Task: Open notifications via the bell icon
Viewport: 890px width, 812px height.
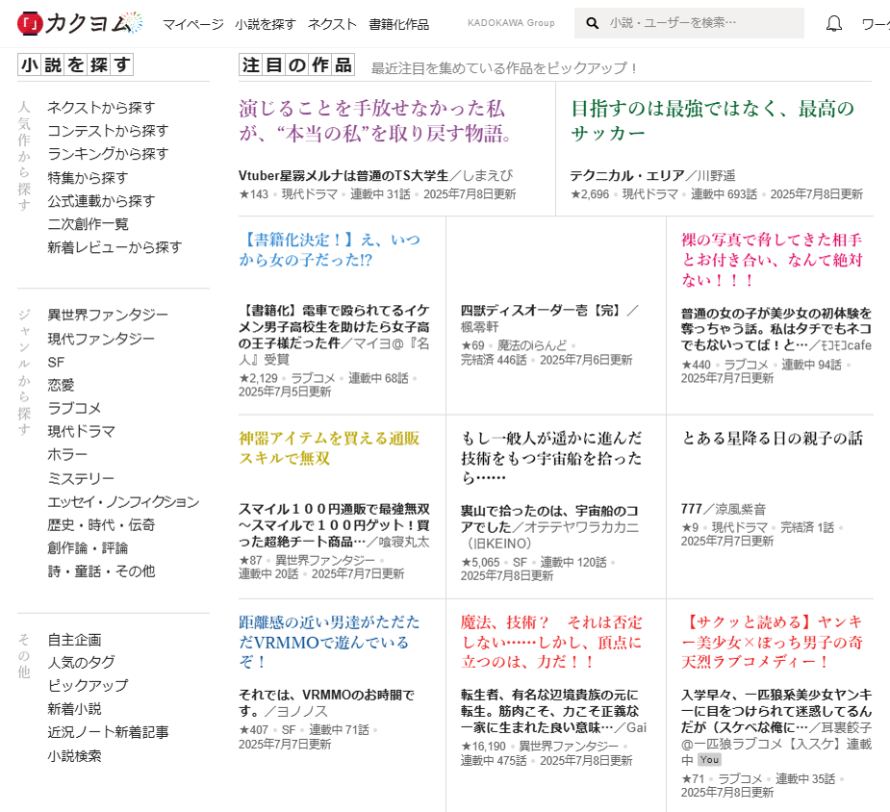Action: [x=834, y=23]
